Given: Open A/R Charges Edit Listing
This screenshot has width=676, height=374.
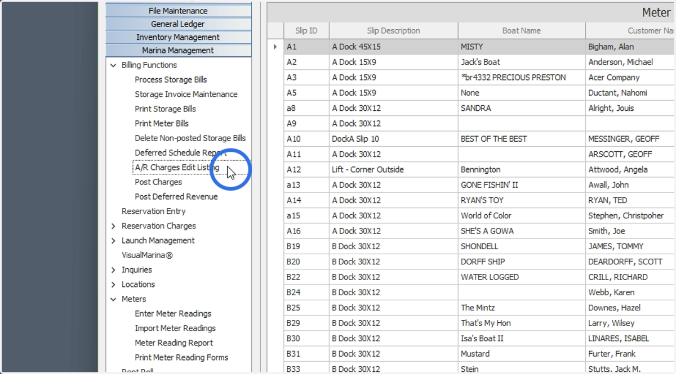Looking at the screenshot, I should [x=177, y=168].
